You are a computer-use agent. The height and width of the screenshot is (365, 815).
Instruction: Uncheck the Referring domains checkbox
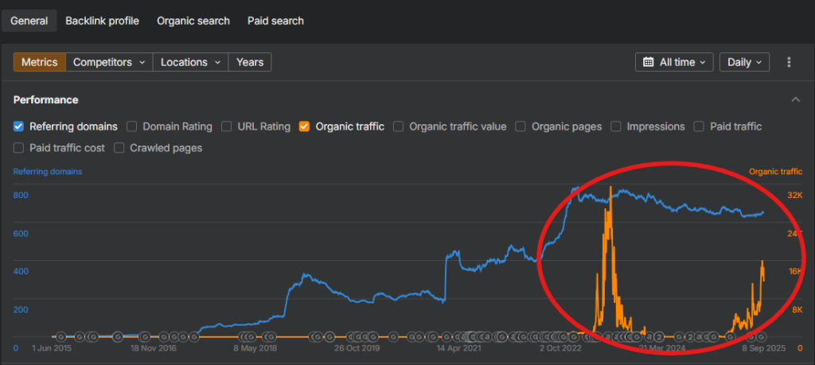(19, 126)
